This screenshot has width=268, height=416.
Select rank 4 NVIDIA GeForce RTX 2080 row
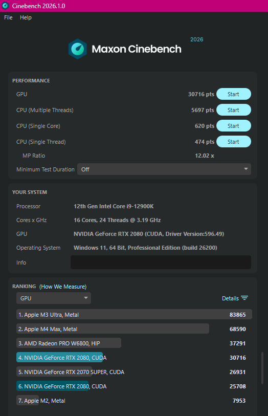[134, 358]
